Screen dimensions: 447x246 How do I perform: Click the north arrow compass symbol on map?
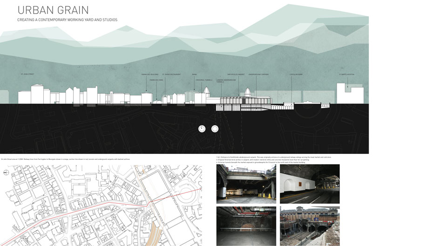[x=6, y=172]
